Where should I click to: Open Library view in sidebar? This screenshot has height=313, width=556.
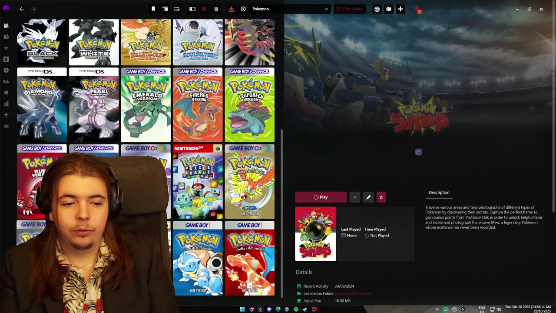tap(6, 26)
